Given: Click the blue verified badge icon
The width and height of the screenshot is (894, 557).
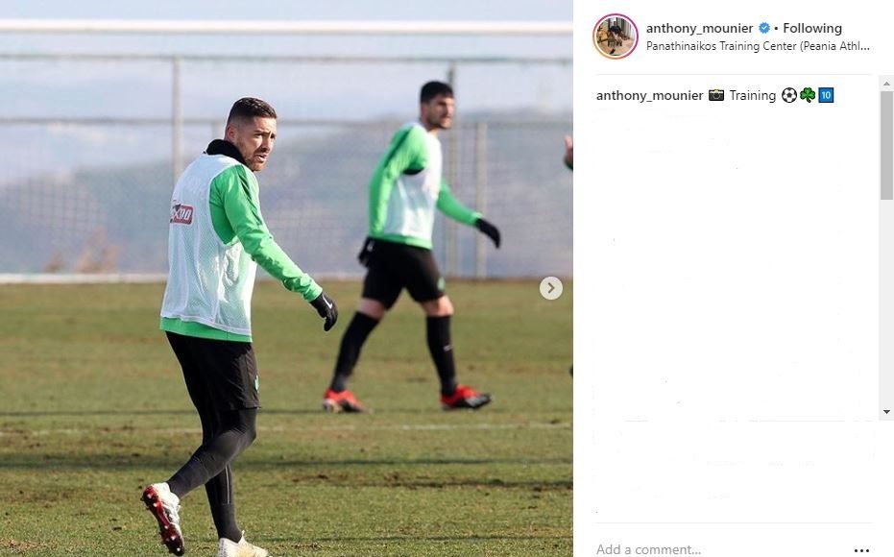Looking at the screenshot, I should click(x=764, y=28).
